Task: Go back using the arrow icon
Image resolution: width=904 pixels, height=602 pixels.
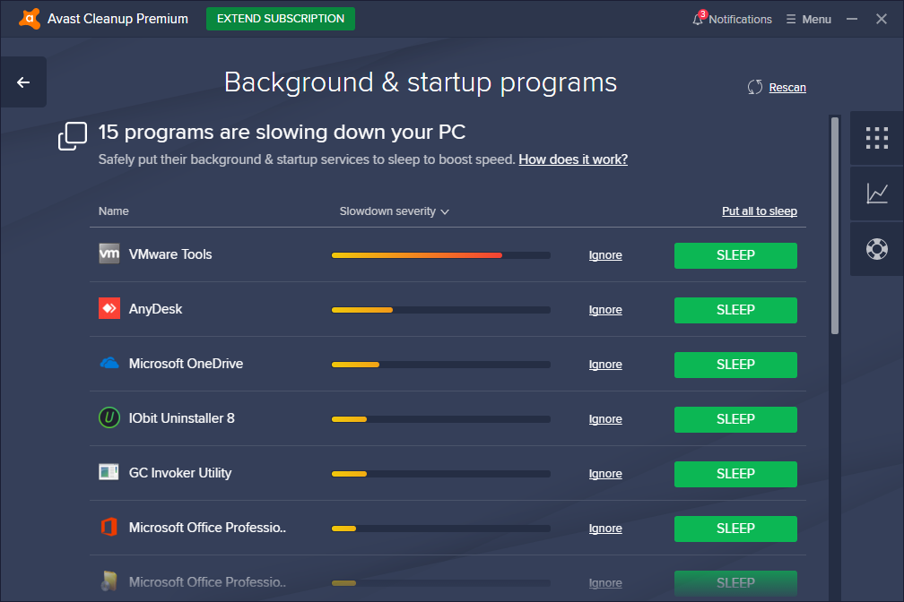Action: pos(22,82)
